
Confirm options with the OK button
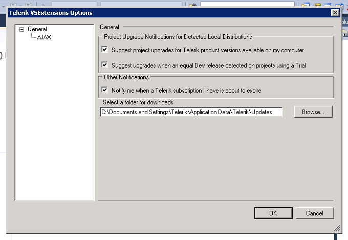(x=273, y=213)
